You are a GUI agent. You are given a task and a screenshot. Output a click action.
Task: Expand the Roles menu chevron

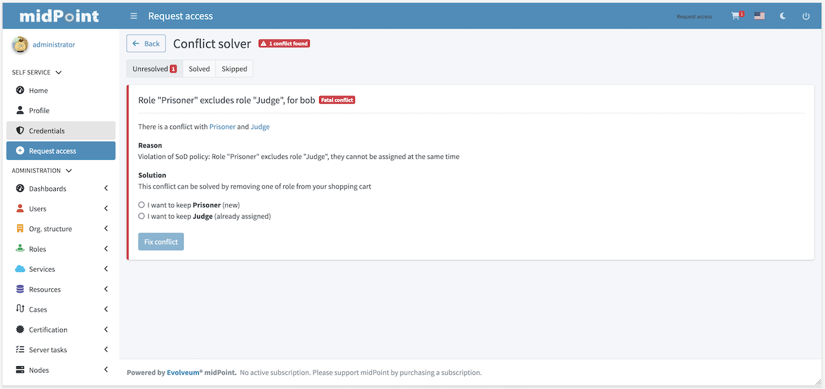tap(106, 249)
